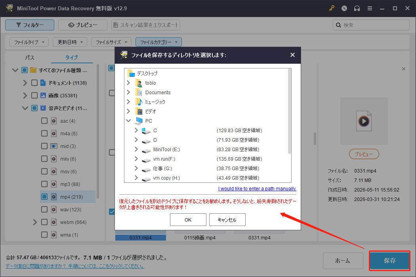Click the magnifier icon in search box
Screen dimensions: 416x277
(x=338, y=25)
